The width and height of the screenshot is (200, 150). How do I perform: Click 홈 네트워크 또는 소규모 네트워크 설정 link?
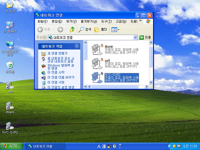61,60
